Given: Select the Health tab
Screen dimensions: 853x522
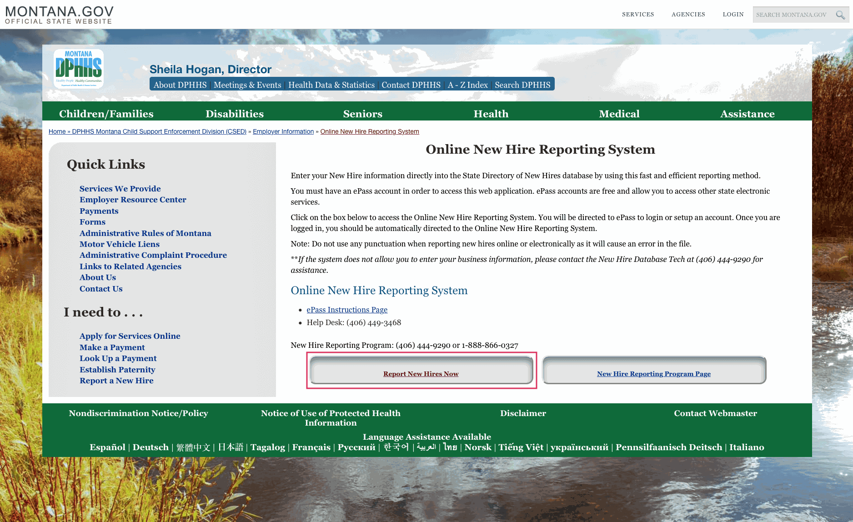Looking at the screenshot, I should pyautogui.click(x=491, y=114).
